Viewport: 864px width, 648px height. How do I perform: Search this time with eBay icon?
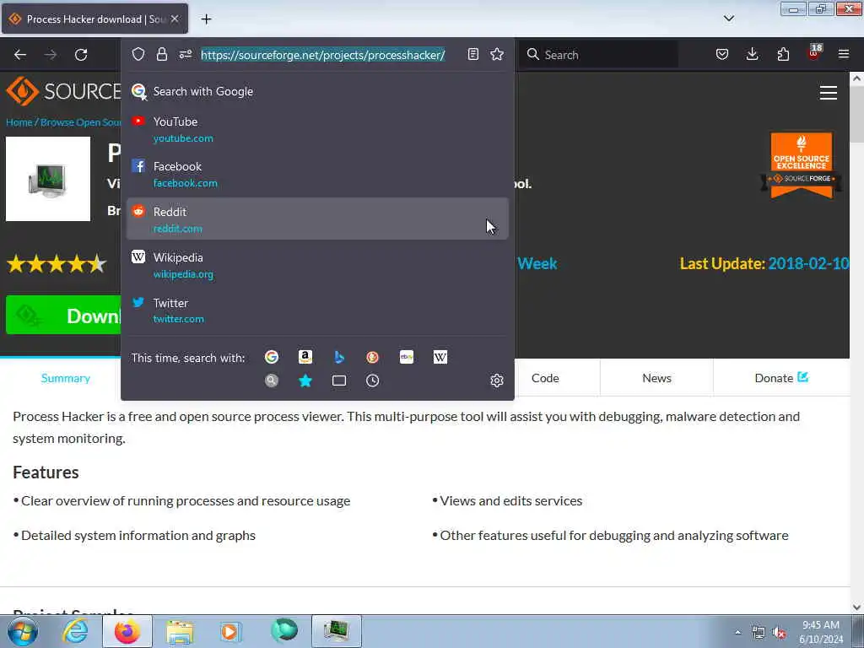pyautogui.click(x=407, y=357)
